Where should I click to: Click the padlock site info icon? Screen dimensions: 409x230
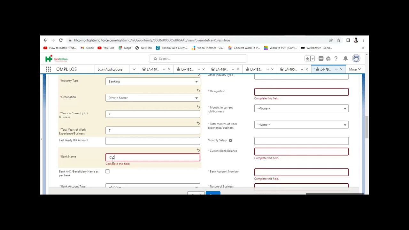[x=70, y=40]
